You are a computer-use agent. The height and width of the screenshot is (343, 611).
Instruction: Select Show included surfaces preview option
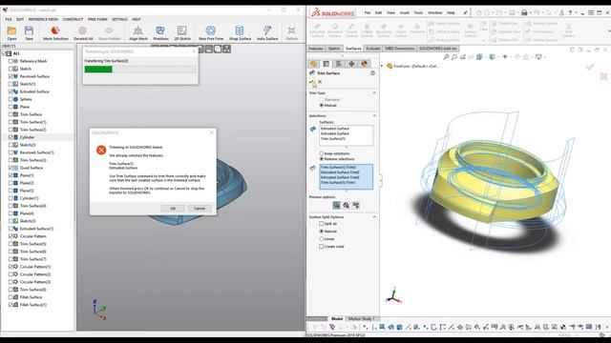[337, 205]
